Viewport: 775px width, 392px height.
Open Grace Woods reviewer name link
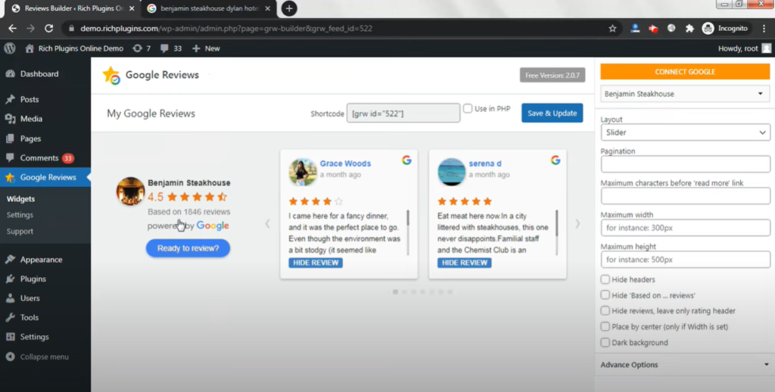pos(345,163)
